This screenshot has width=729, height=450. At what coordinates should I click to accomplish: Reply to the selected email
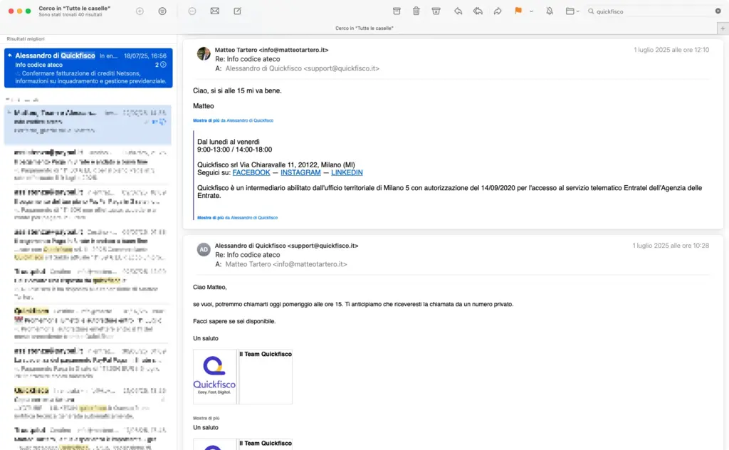pos(458,11)
